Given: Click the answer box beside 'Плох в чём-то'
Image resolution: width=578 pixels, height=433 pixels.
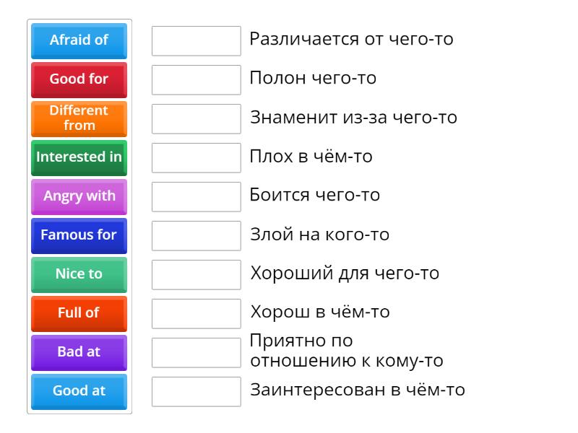Looking at the screenshot, I should (x=196, y=157).
